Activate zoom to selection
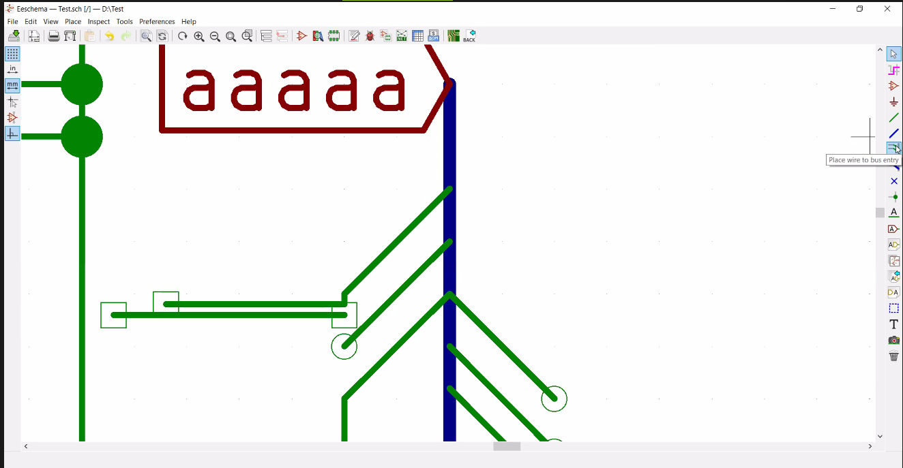Image resolution: width=903 pixels, height=468 pixels. point(247,36)
